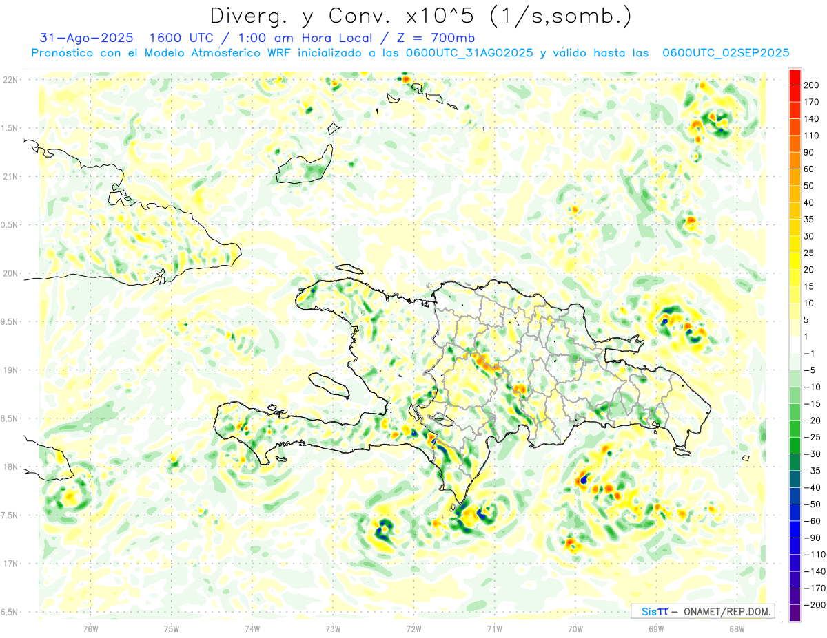827x638 pixels.
Task: Click the 'ONAMET/REP.DOM.' credit box
Action: [703, 611]
